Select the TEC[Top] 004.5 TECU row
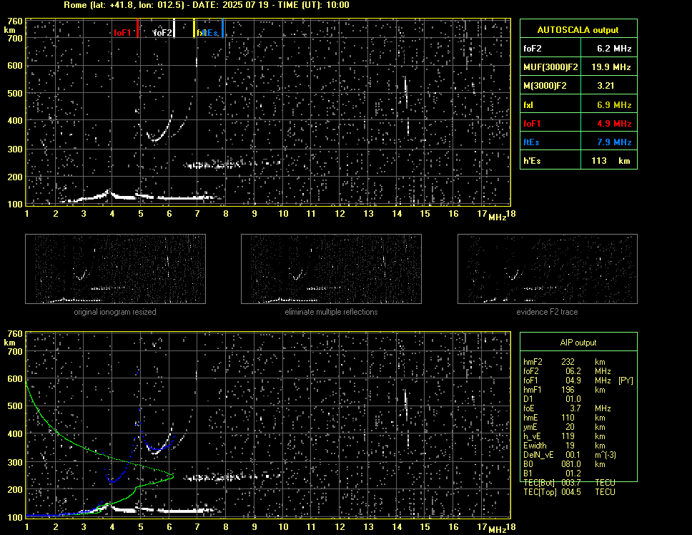This screenshot has height=535, width=692. (569, 492)
